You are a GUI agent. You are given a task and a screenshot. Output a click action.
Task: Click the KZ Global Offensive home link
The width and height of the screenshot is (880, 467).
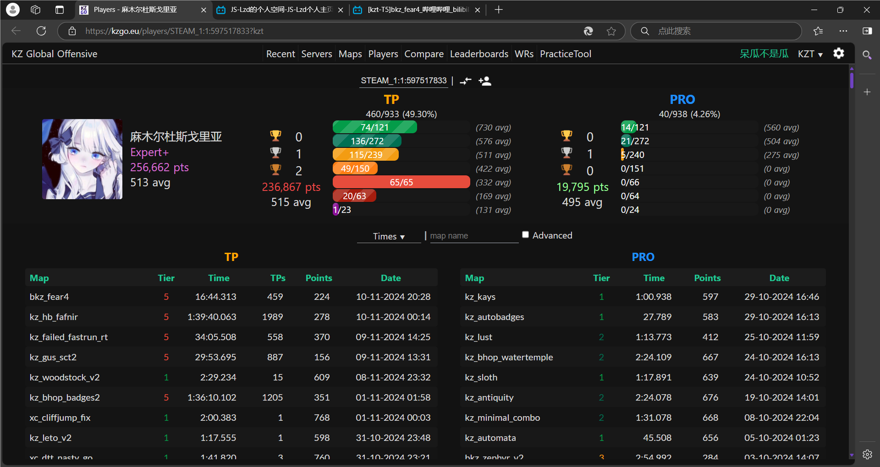(55, 54)
